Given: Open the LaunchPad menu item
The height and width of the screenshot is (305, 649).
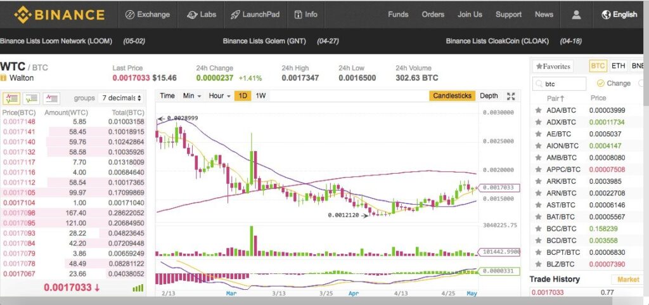Looking at the screenshot, I should (255, 15).
